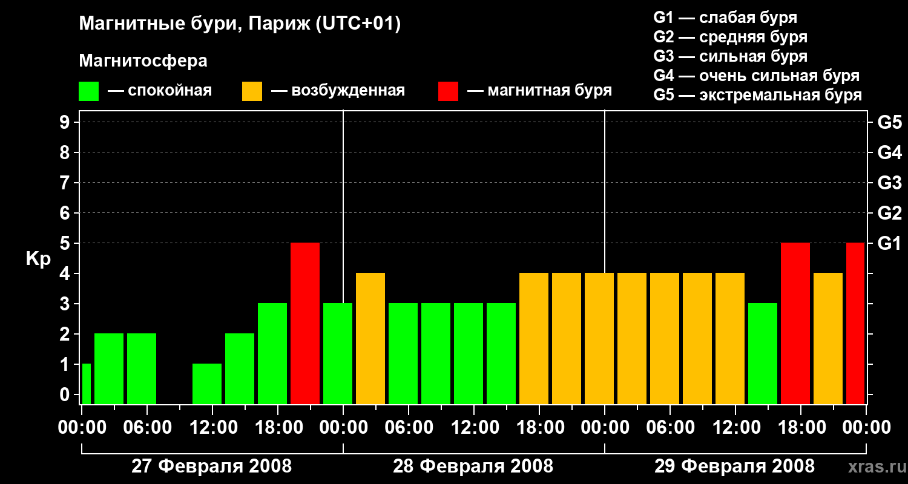Click the 'Kp' axis title
908x484 pixels.
tap(38, 259)
